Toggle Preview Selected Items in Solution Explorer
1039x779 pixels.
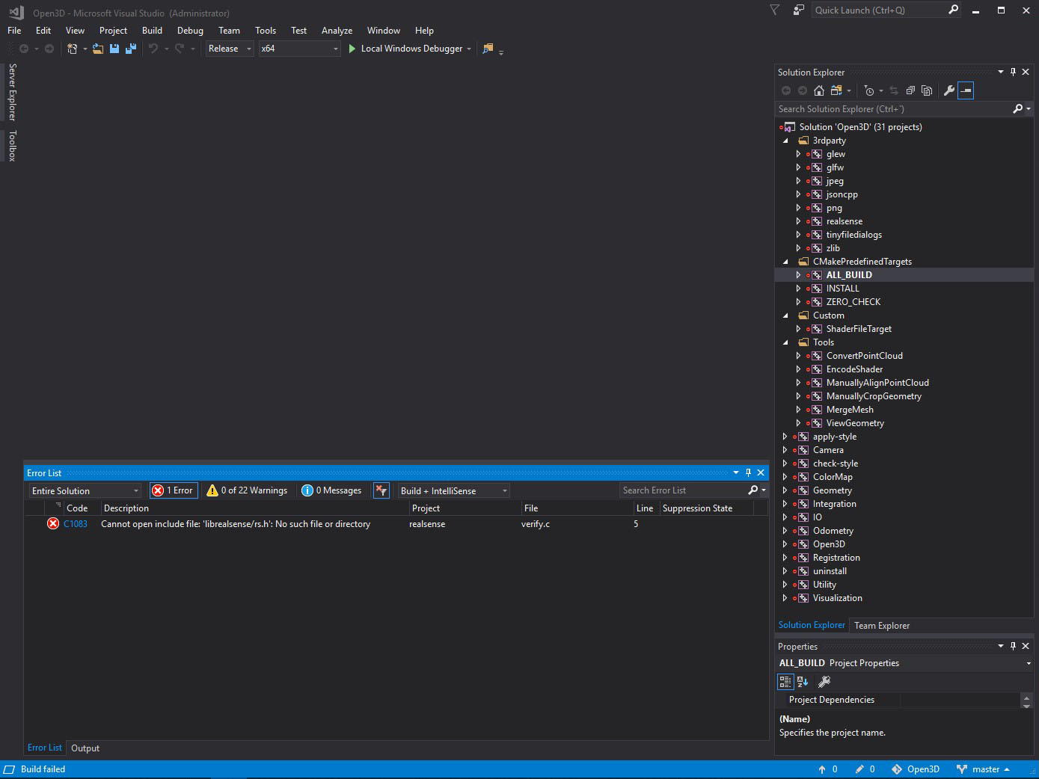[x=966, y=90]
